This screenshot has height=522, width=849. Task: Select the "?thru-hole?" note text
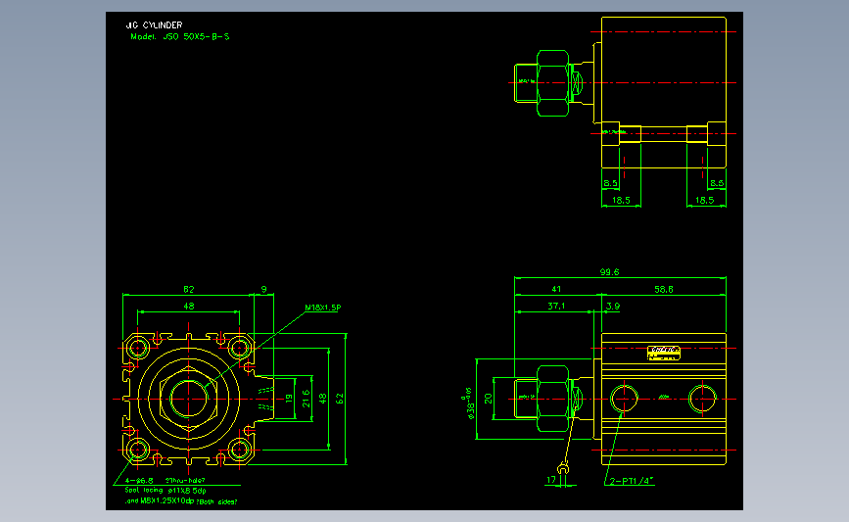tap(185, 480)
